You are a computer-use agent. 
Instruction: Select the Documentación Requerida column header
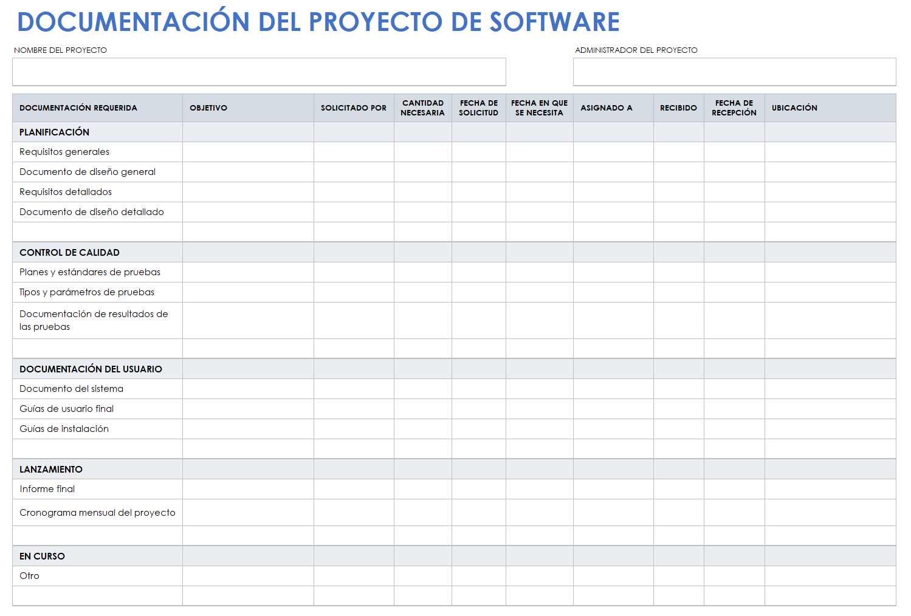point(97,108)
